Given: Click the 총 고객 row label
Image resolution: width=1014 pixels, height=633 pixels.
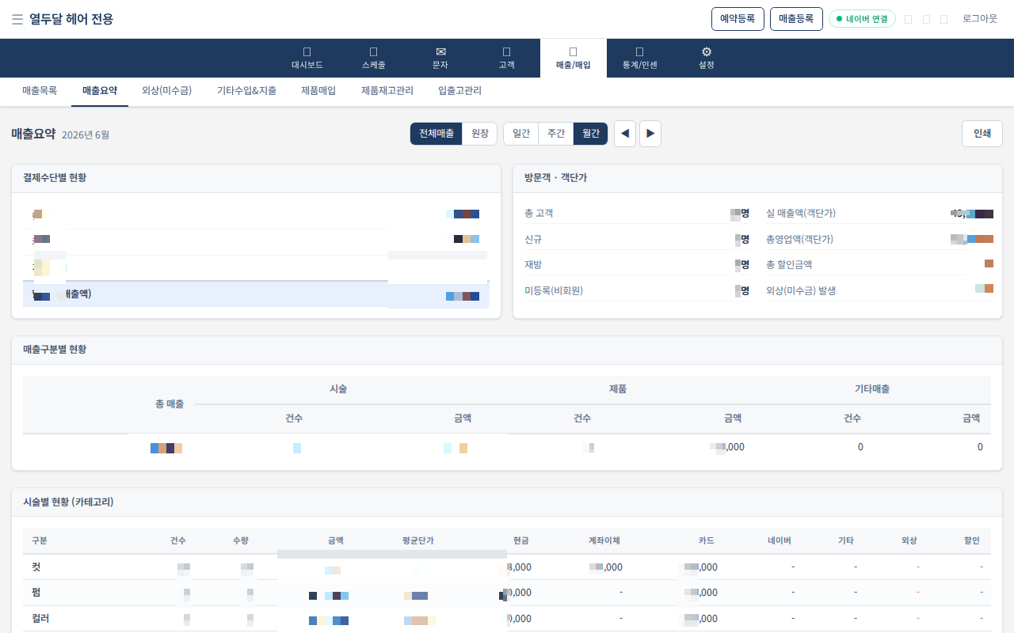Looking at the screenshot, I should (x=539, y=214).
